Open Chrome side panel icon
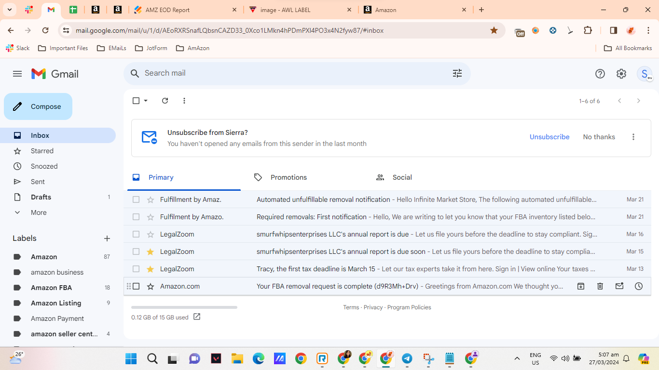This screenshot has height=370, width=659. [x=614, y=30]
